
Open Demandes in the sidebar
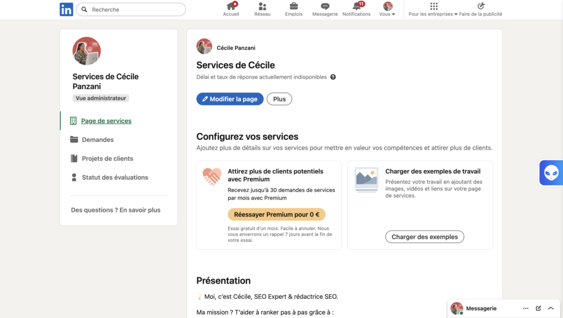click(x=98, y=140)
